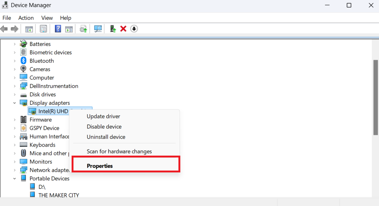Click the DellInstrumentation icon

click(24, 86)
